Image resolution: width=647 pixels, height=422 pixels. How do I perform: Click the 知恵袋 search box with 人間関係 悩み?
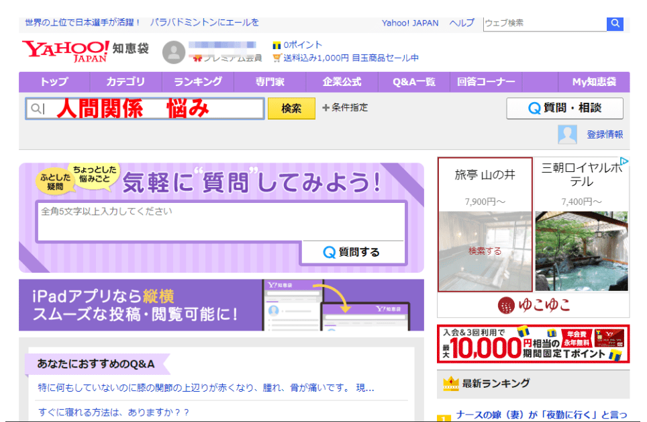click(145, 109)
